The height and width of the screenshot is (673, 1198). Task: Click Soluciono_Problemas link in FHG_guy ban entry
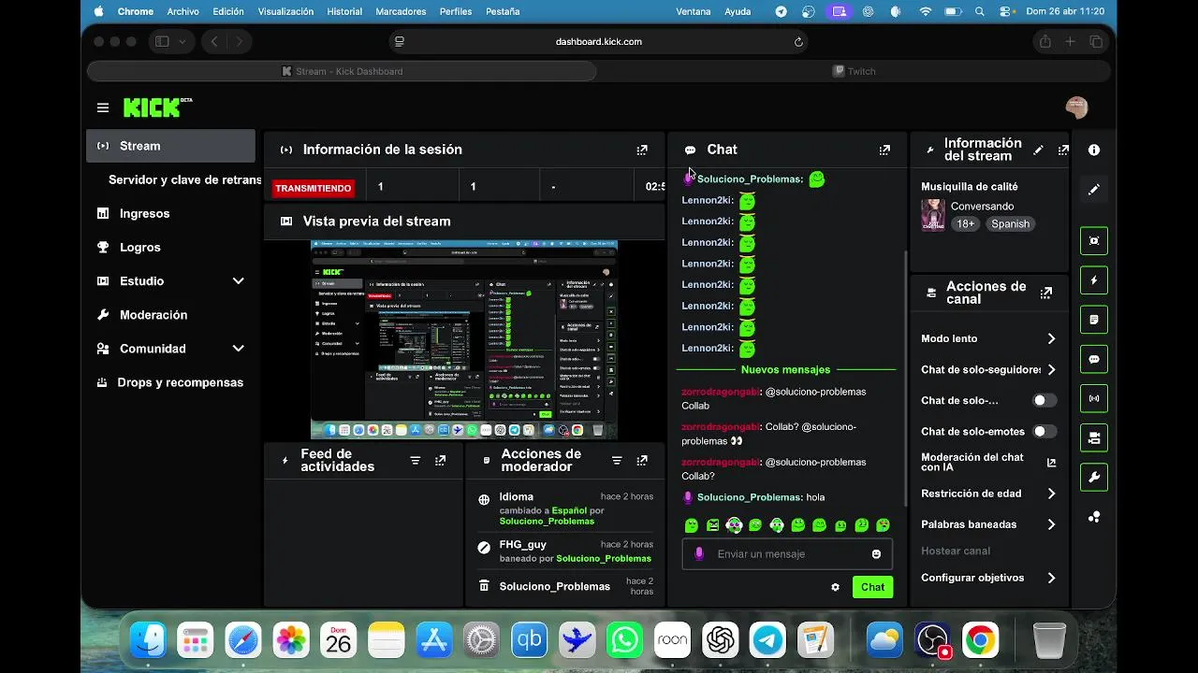pos(604,558)
